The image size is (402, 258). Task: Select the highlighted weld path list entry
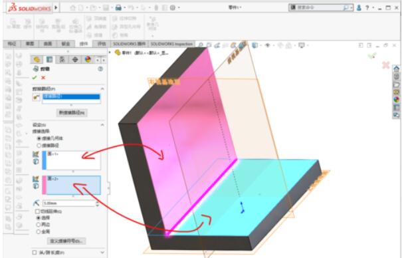click(71, 96)
